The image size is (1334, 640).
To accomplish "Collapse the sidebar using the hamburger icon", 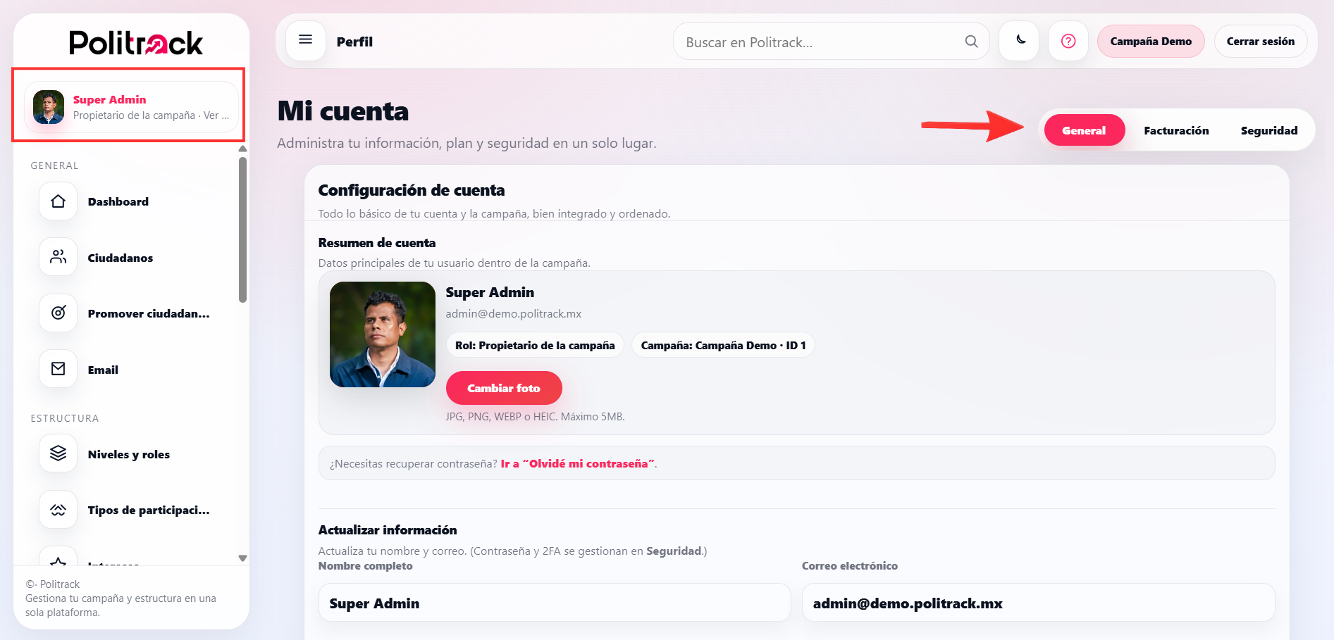I will click(305, 40).
